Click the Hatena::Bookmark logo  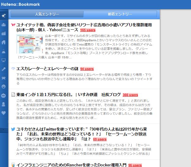tap(21, 4)
